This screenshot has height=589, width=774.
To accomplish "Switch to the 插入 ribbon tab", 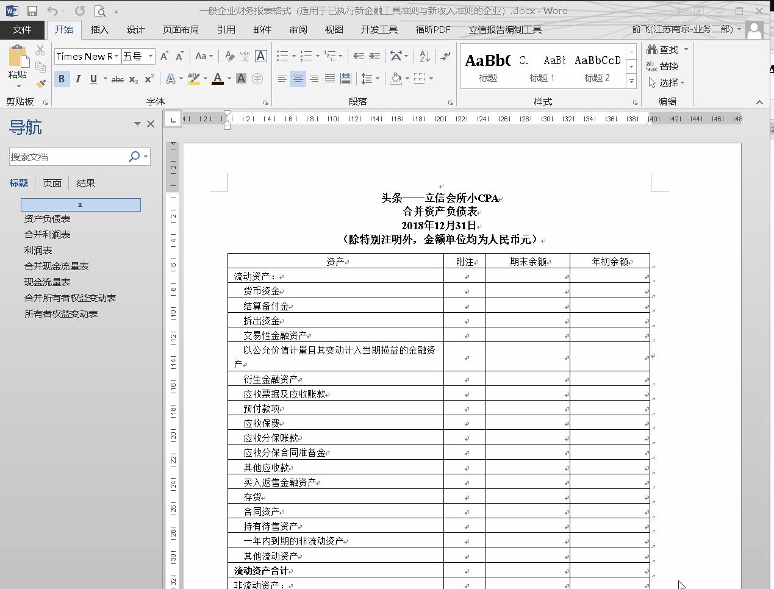I will tap(99, 29).
